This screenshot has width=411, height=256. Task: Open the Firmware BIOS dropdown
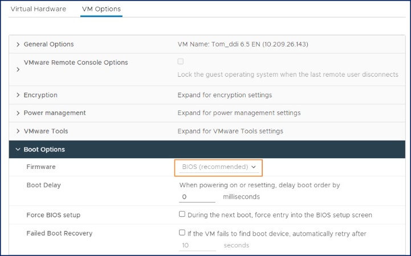pos(218,167)
